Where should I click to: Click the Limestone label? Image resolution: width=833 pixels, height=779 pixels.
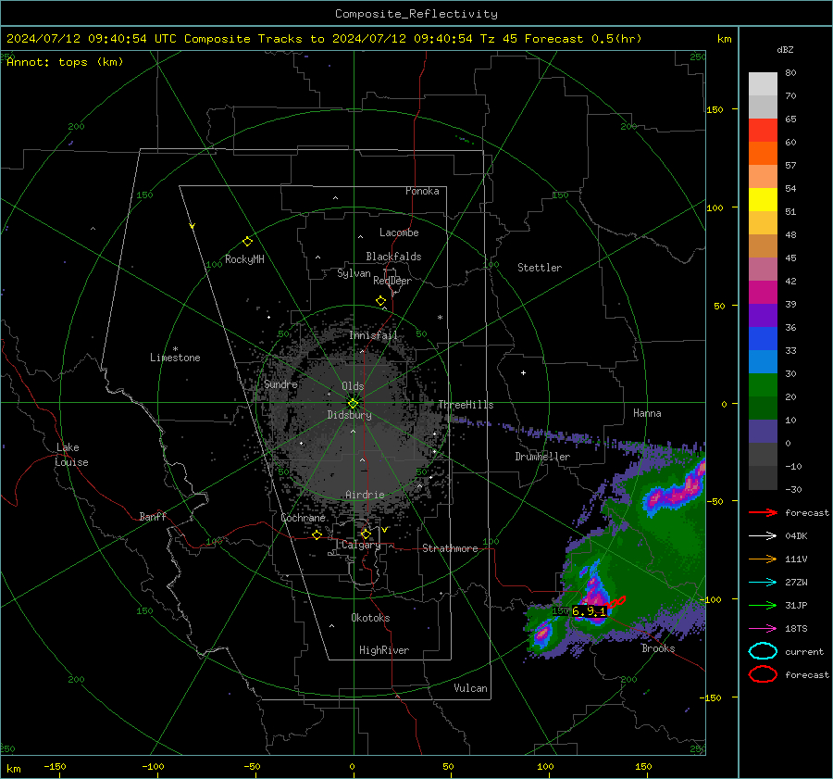pyautogui.click(x=175, y=358)
